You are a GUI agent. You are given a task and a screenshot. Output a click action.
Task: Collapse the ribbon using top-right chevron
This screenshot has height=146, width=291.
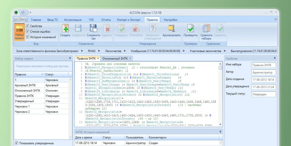tap(276, 19)
